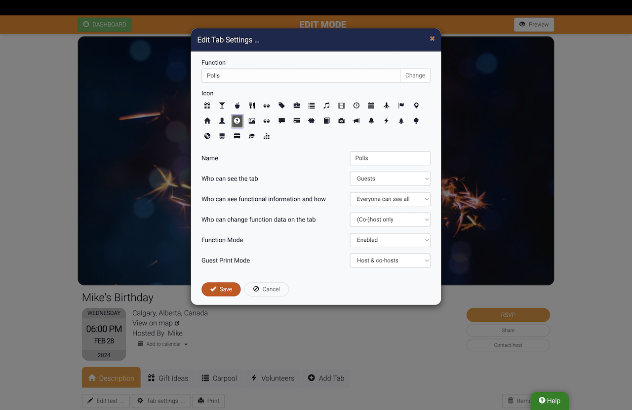
Task: Toggle Preview with the eye icon
Action: [534, 24]
